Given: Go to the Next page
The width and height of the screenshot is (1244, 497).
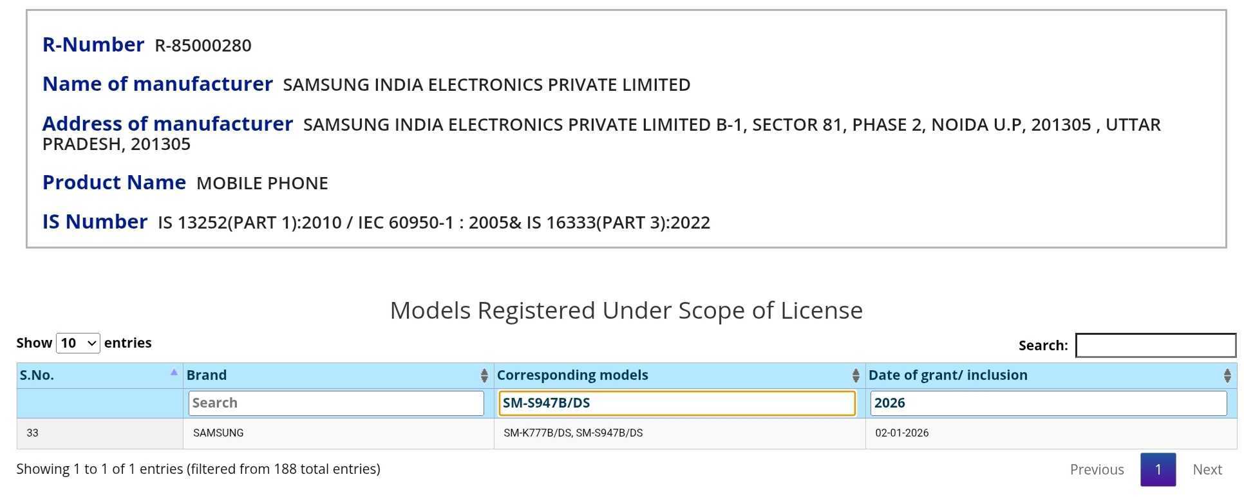Looking at the screenshot, I should 1207,469.
